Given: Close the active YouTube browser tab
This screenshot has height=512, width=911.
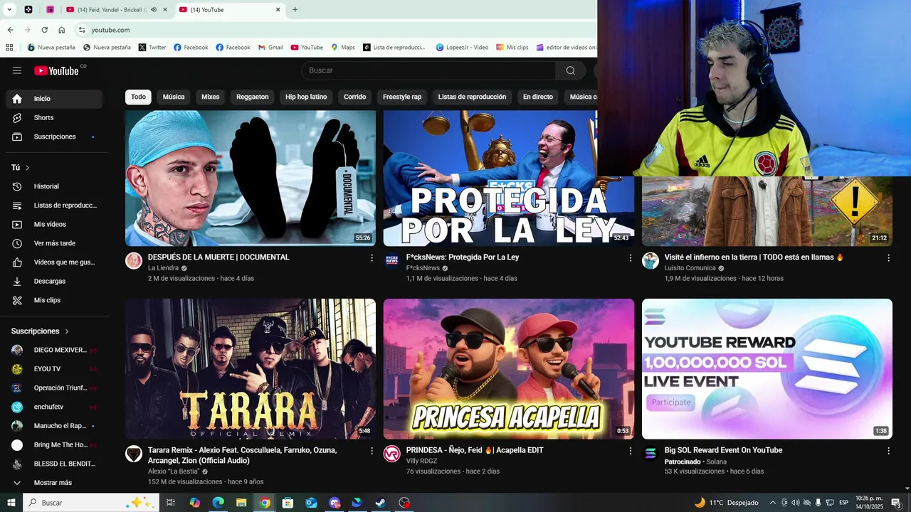Looking at the screenshot, I should coord(278,10).
